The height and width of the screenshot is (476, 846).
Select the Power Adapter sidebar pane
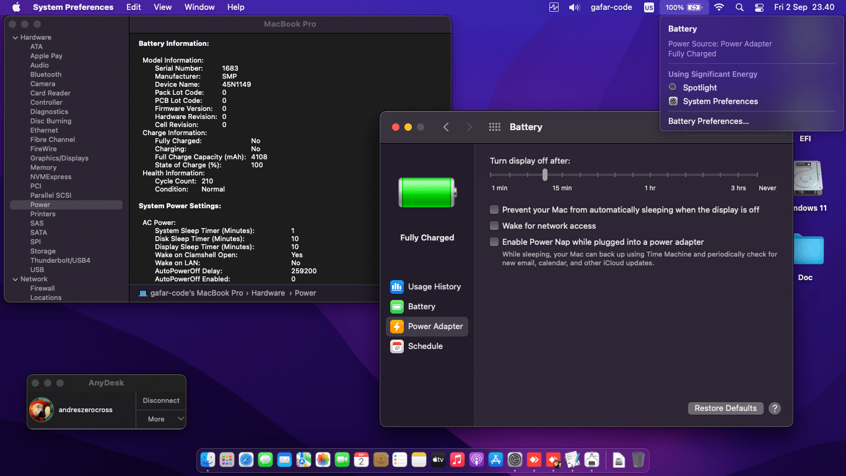(x=427, y=326)
